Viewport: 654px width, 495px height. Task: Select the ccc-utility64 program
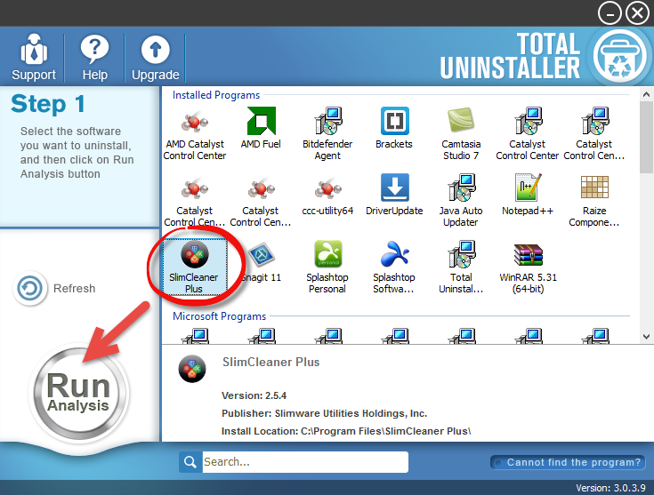[x=327, y=195]
